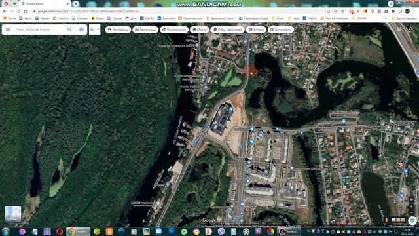
Task: Reload the page
Action: [18, 12]
